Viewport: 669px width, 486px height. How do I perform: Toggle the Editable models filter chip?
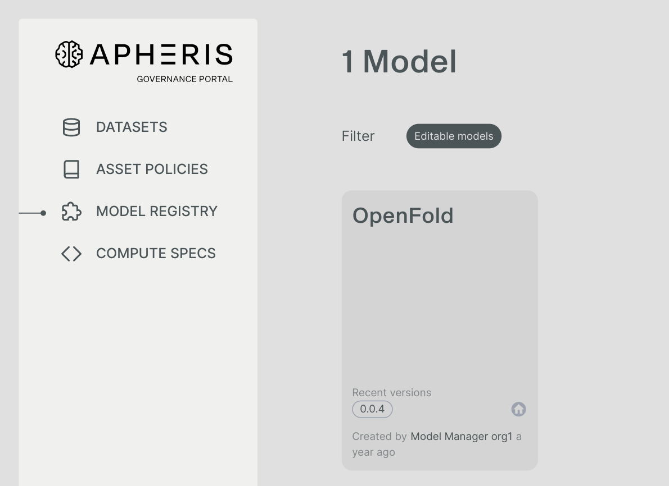pos(454,136)
